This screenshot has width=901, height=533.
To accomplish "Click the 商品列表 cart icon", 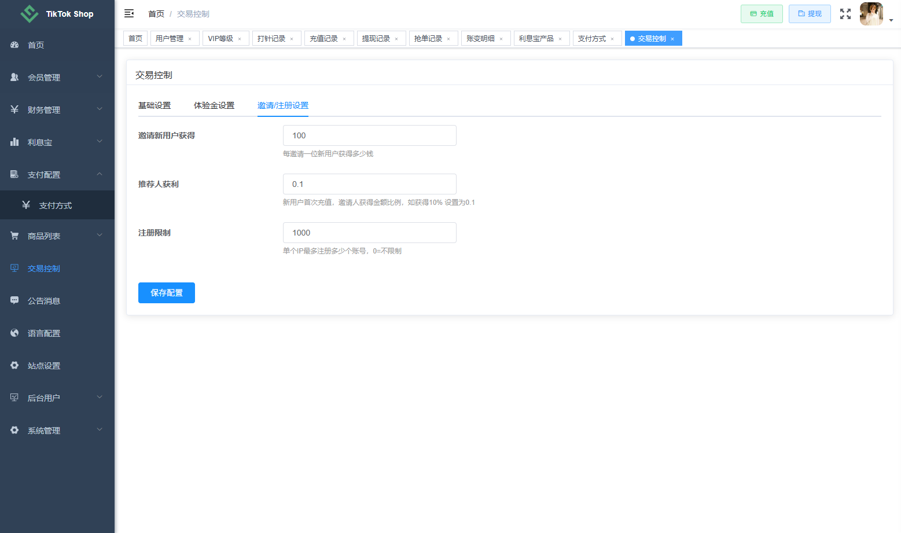I will coord(14,236).
